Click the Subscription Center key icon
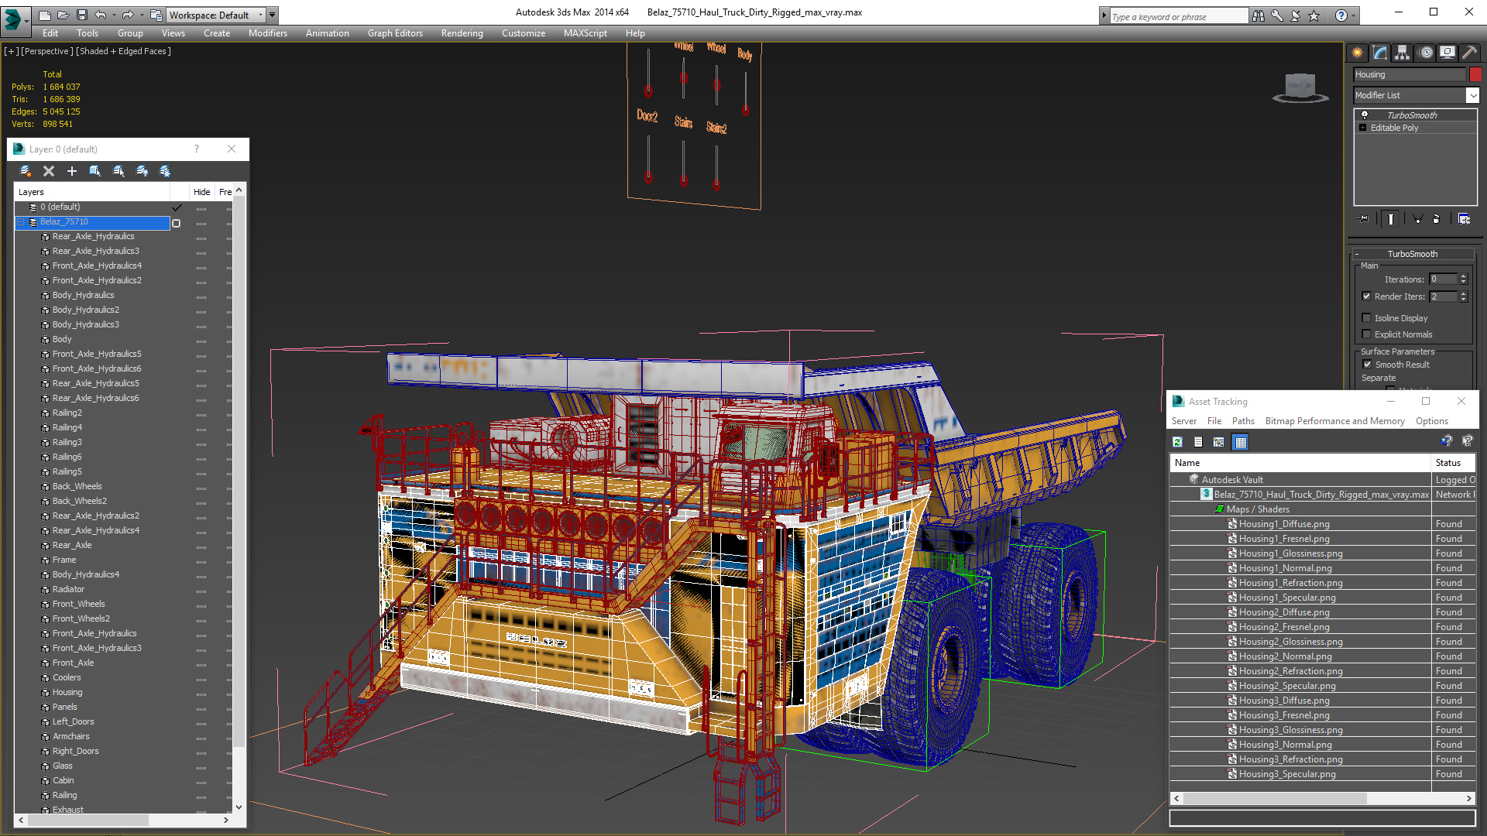This screenshot has height=836, width=1487. tap(1276, 15)
